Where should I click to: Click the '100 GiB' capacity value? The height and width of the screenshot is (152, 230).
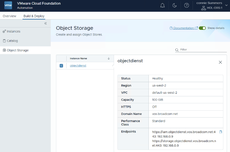tap(157, 100)
